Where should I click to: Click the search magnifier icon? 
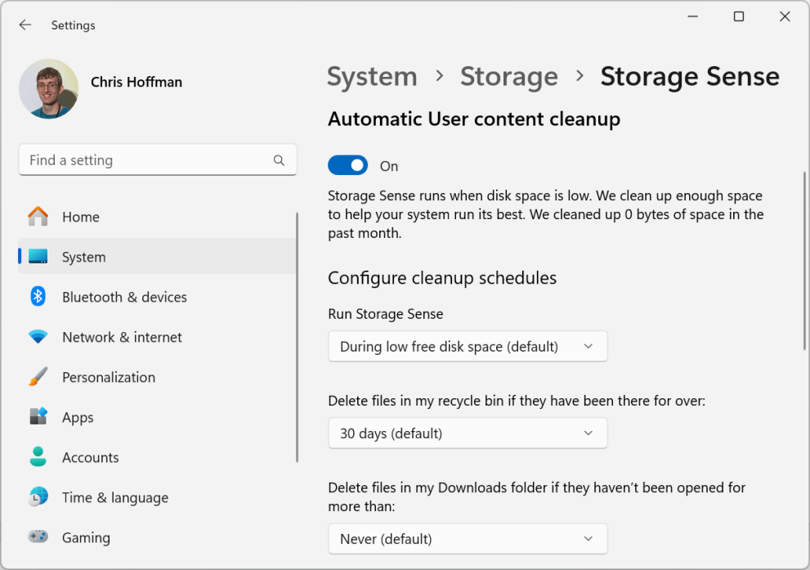(x=279, y=160)
